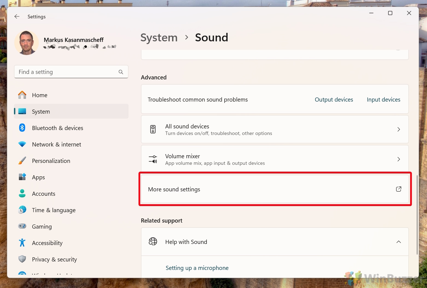Click the Network & internet wifi icon
The height and width of the screenshot is (288, 427).
(22, 144)
